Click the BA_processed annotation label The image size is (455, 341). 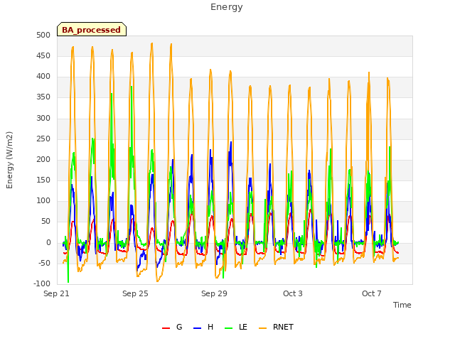[x=92, y=29]
